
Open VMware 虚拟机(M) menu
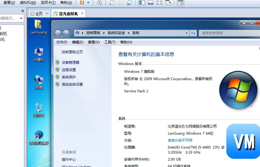click(x=28, y=2)
